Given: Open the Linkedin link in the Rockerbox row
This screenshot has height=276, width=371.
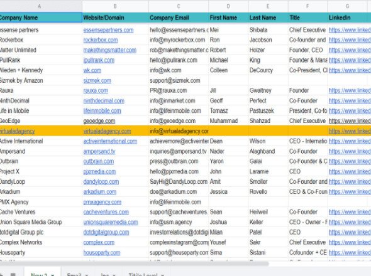Looking at the screenshot, I should point(350,40).
